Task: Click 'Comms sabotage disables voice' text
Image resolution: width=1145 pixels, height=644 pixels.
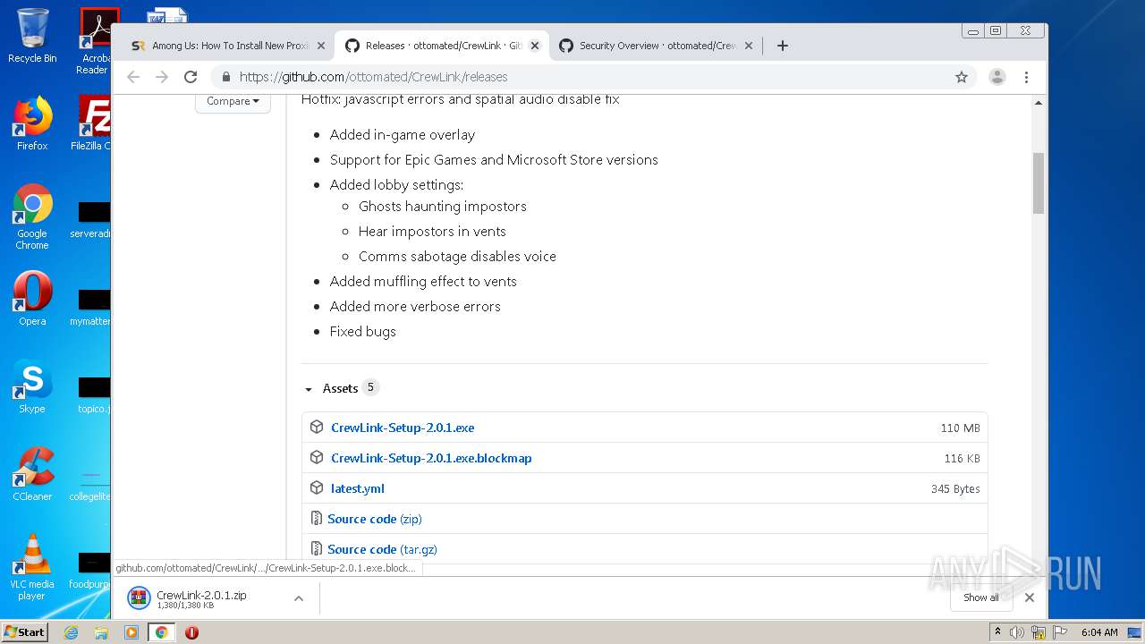Action: pos(457,257)
